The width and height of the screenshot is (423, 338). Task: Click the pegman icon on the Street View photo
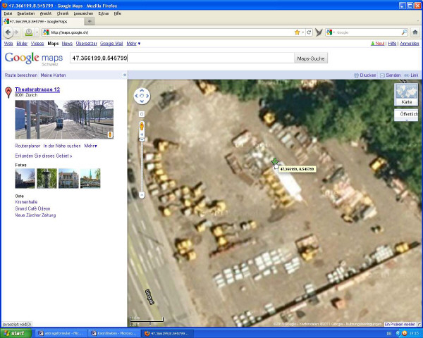click(x=110, y=134)
